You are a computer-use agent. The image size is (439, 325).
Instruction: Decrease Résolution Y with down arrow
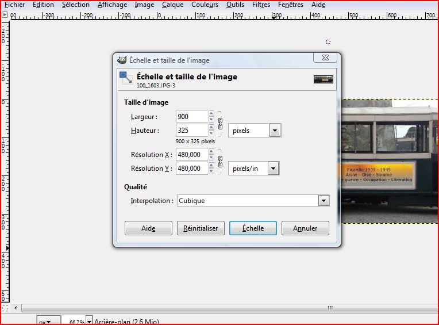pos(211,171)
